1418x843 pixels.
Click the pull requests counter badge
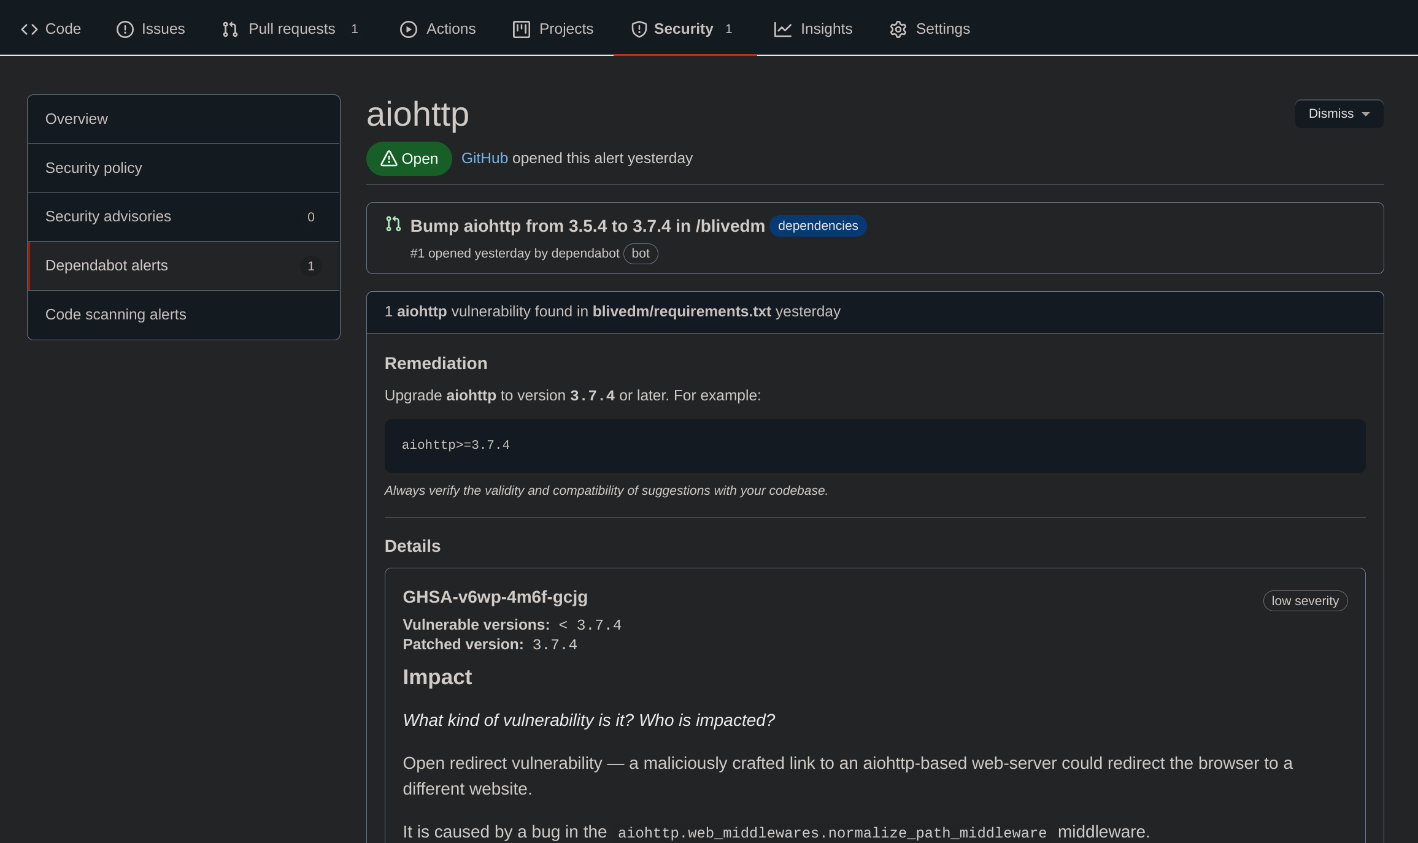point(355,29)
